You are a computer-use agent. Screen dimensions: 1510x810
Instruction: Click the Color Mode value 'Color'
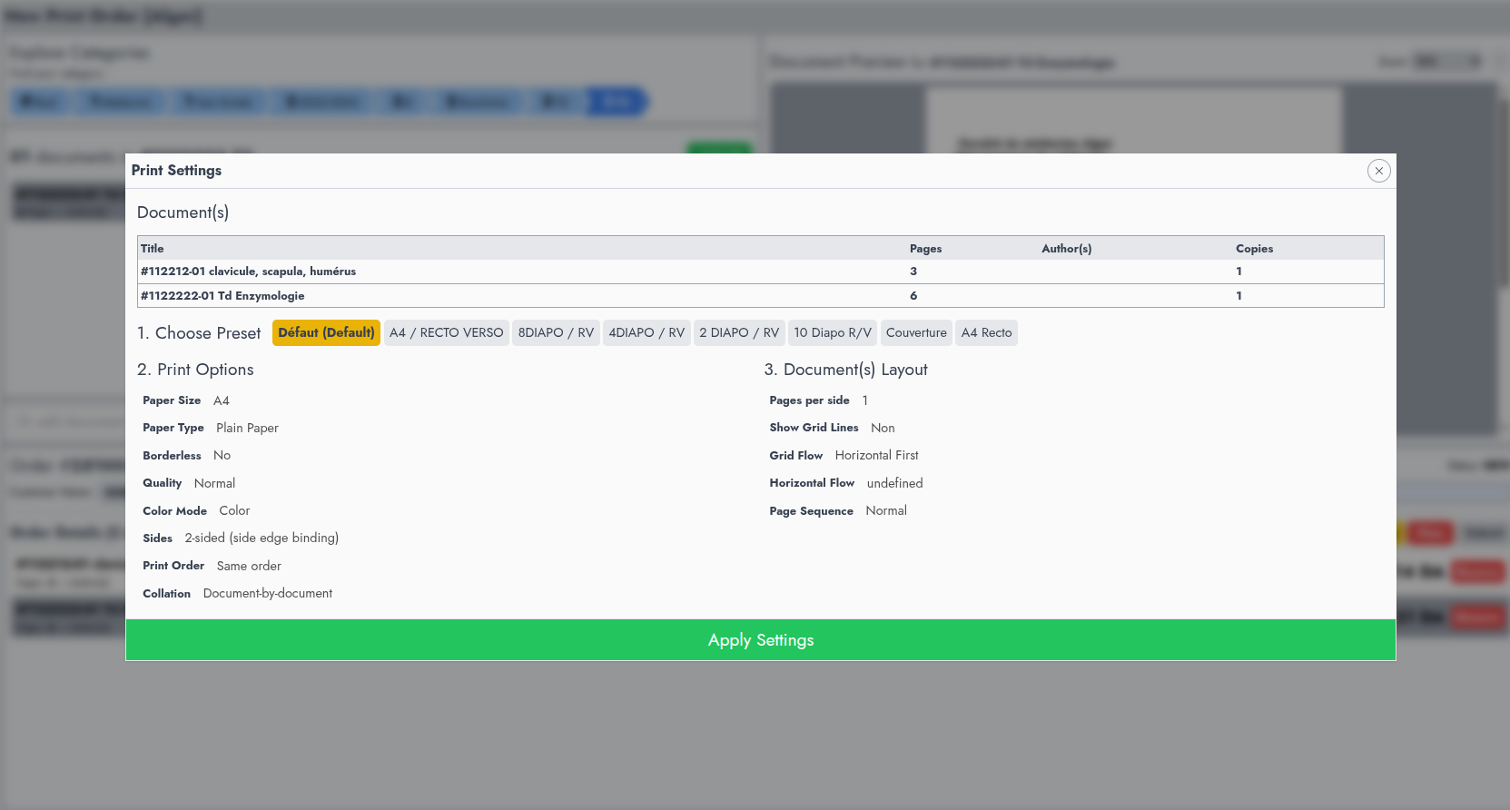point(234,510)
